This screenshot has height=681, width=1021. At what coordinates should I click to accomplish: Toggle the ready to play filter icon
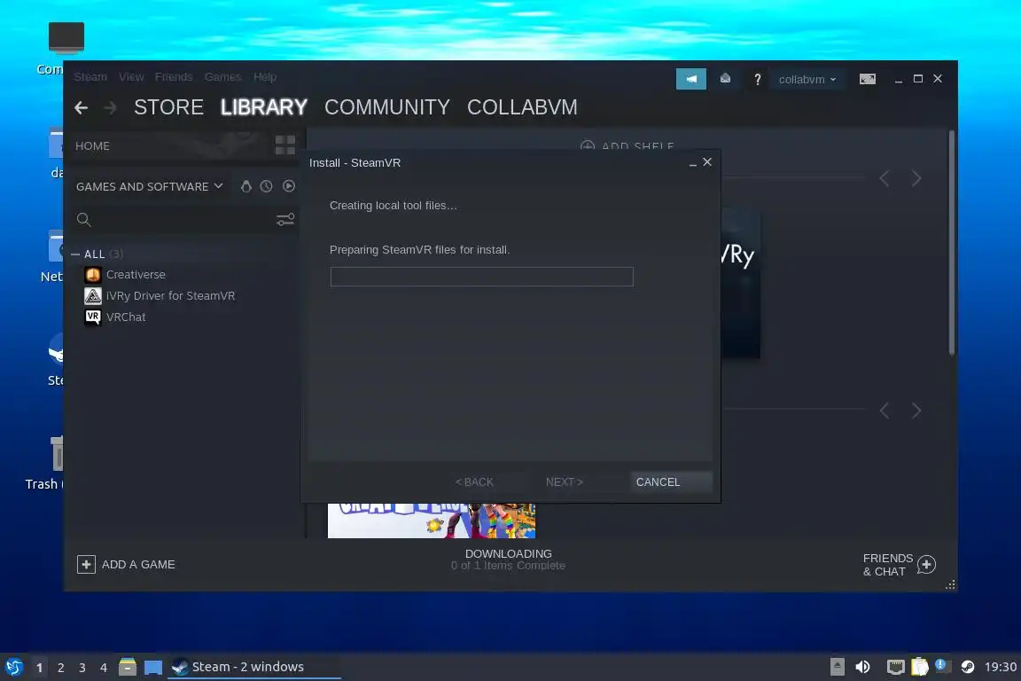pos(288,186)
